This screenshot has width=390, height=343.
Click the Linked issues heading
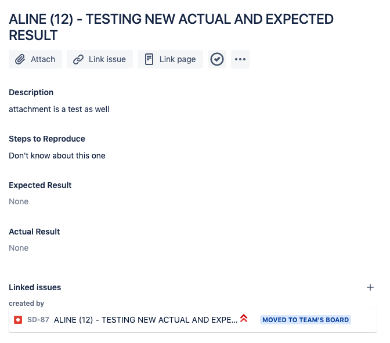35,287
